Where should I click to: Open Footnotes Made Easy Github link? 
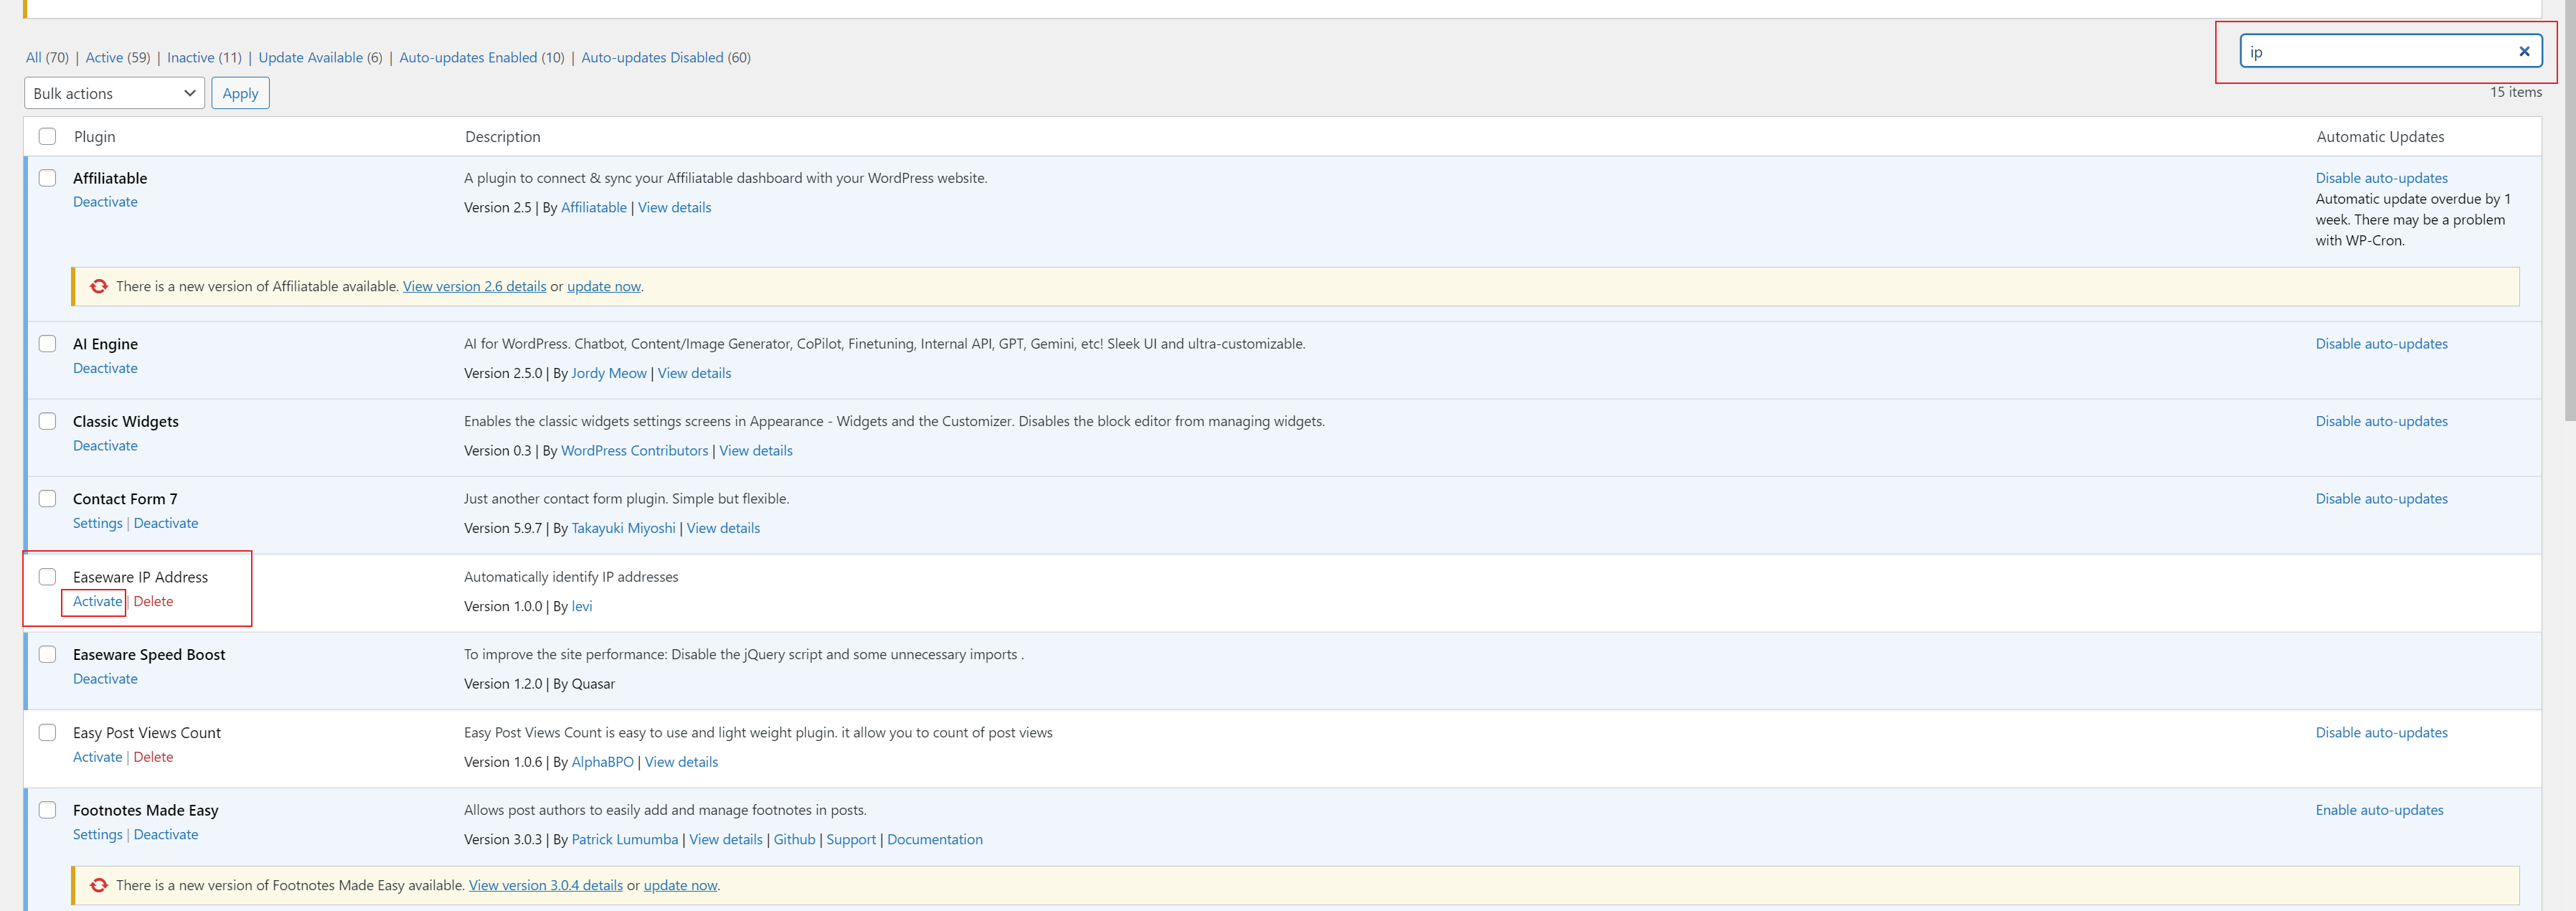[794, 839]
